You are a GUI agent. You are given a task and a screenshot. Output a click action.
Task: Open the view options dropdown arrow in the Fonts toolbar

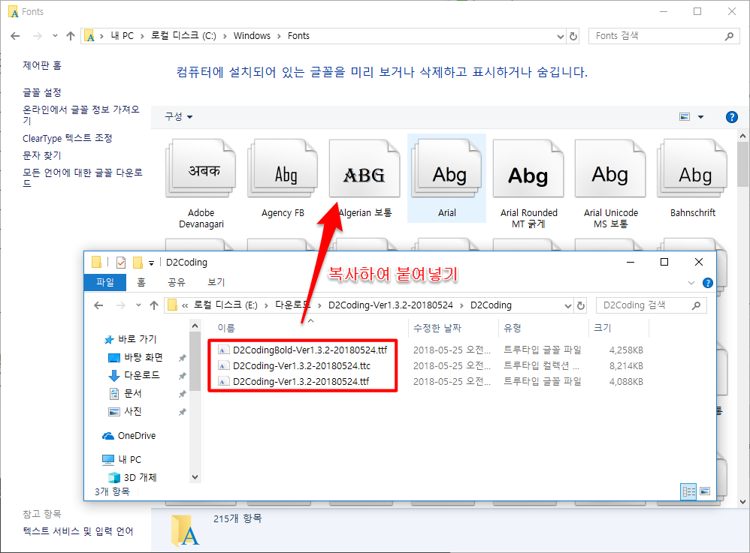tap(700, 117)
